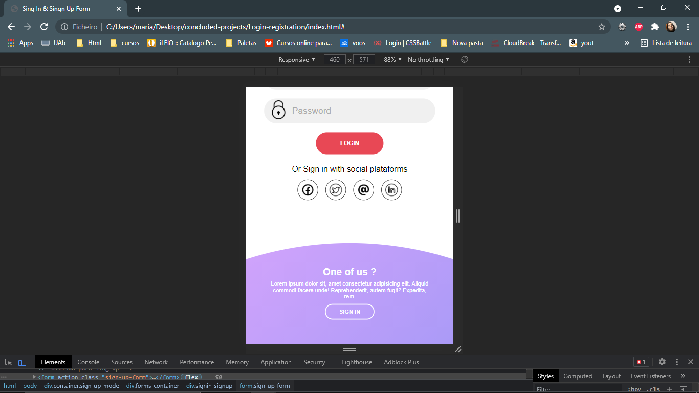Open the Responsive device dropdown

click(x=297, y=60)
